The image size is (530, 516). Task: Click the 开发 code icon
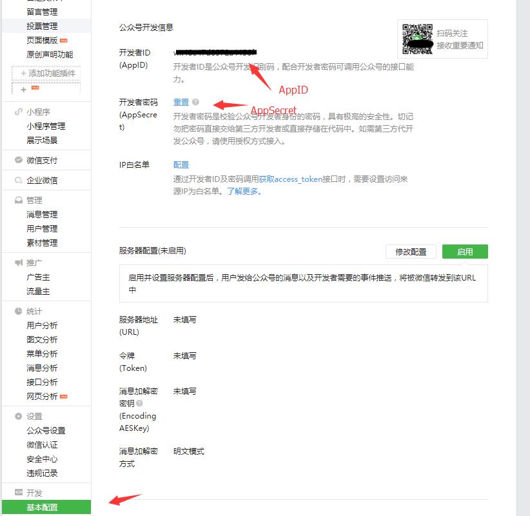[x=18, y=492]
